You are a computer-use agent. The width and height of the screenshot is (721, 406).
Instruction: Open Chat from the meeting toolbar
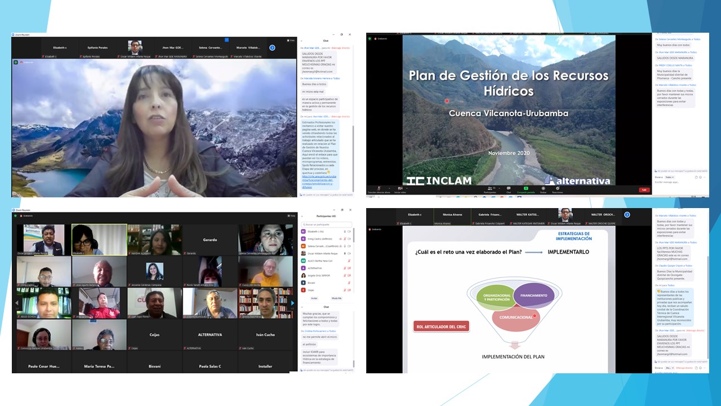click(509, 189)
